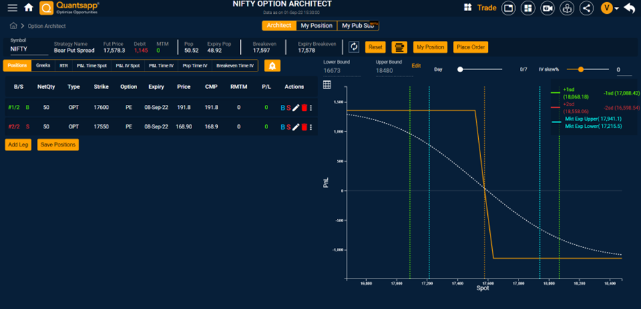The width and height of the screenshot is (641, 309).
Task: Go to home via top home icon
Action: point(29,8)
